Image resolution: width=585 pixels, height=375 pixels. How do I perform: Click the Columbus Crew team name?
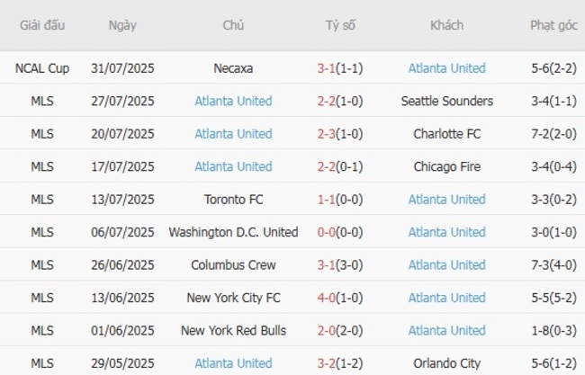pos(233,265)
